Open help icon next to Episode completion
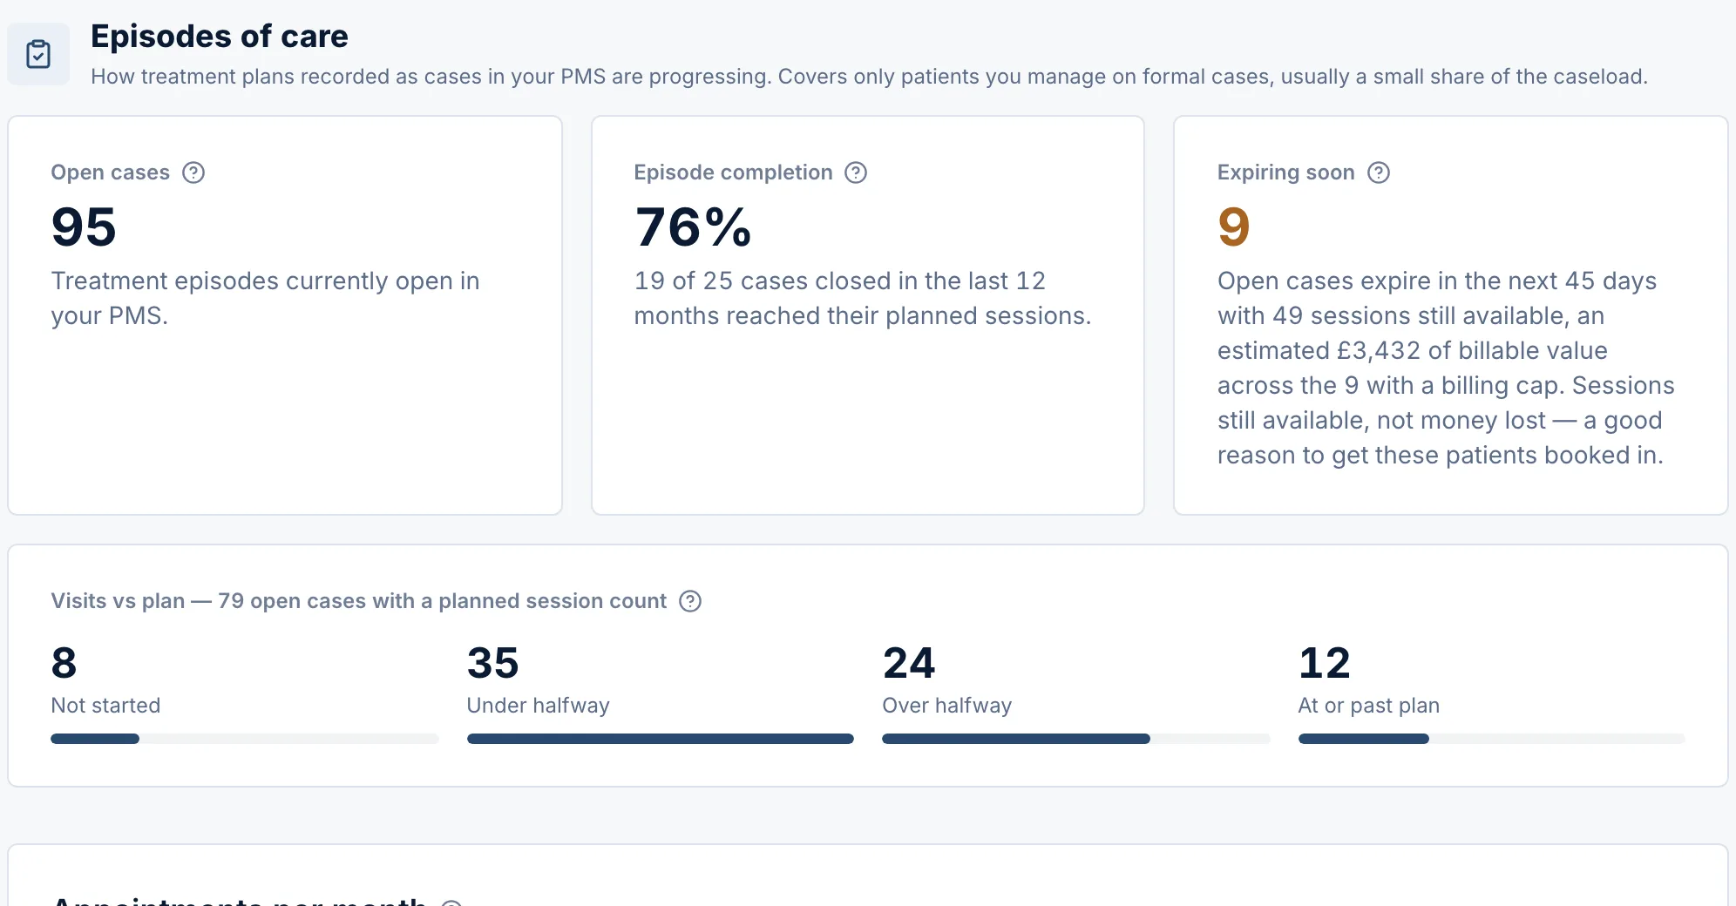Viewport: 1736px width, 906px height. [856, 172]
